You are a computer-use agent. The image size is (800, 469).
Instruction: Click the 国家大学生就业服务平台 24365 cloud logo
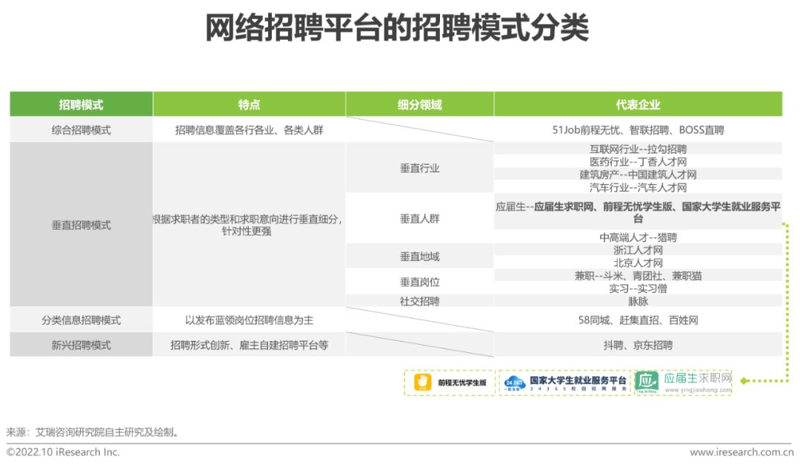point(514,383)
